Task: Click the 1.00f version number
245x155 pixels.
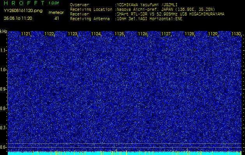Action: 54,3
